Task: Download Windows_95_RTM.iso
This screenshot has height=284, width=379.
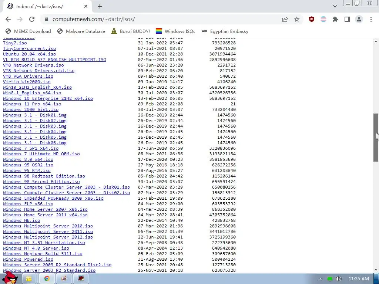Action: pyautogui.click(x=27, y=171)
